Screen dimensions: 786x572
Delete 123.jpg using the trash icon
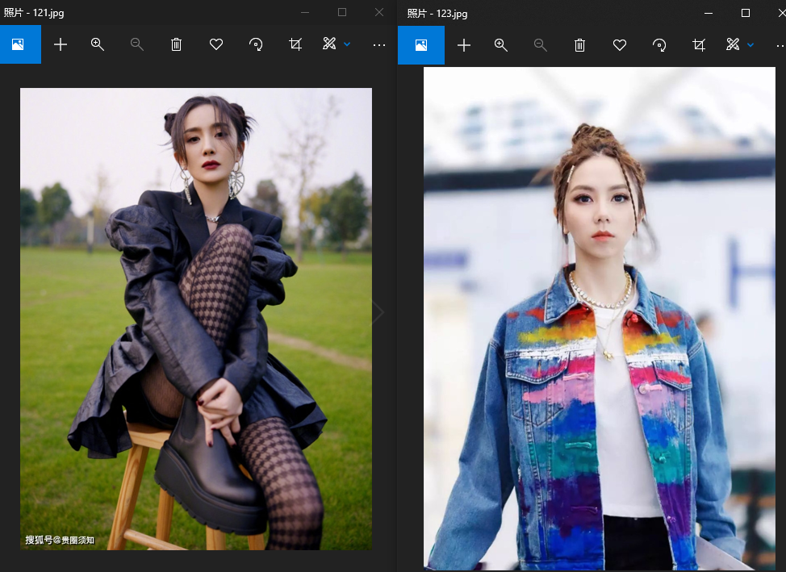[x=579, y=46]
